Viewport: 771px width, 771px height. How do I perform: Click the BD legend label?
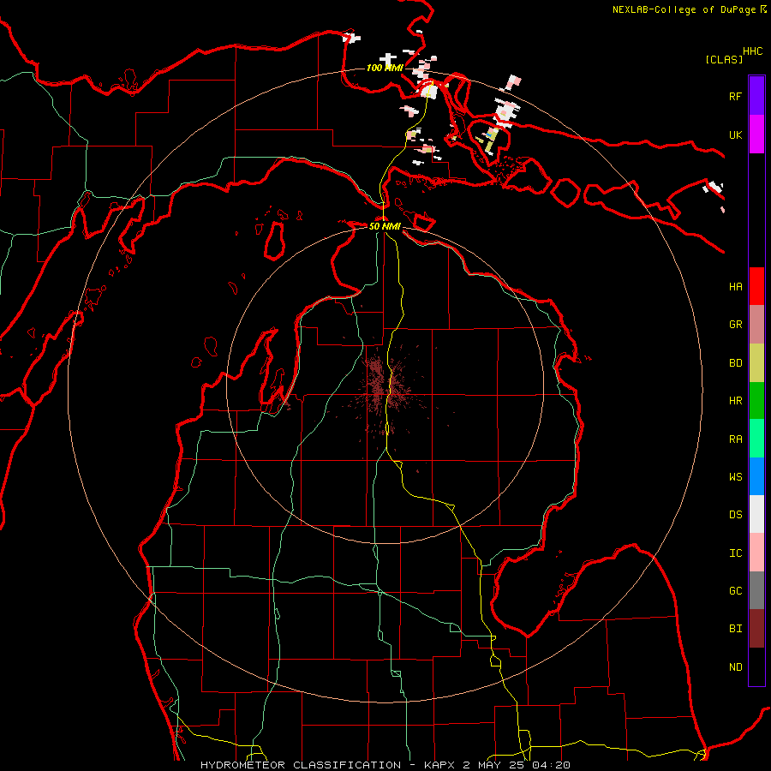pos(735,363)
